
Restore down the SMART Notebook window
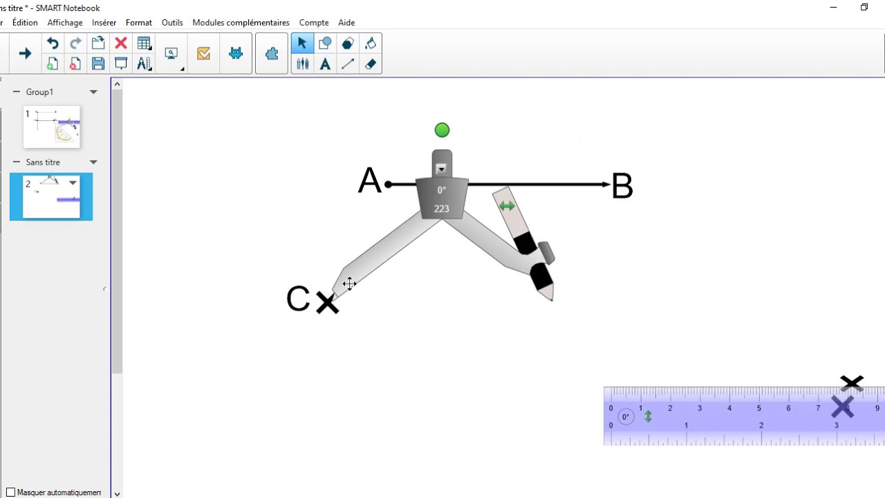click(864, 8)
